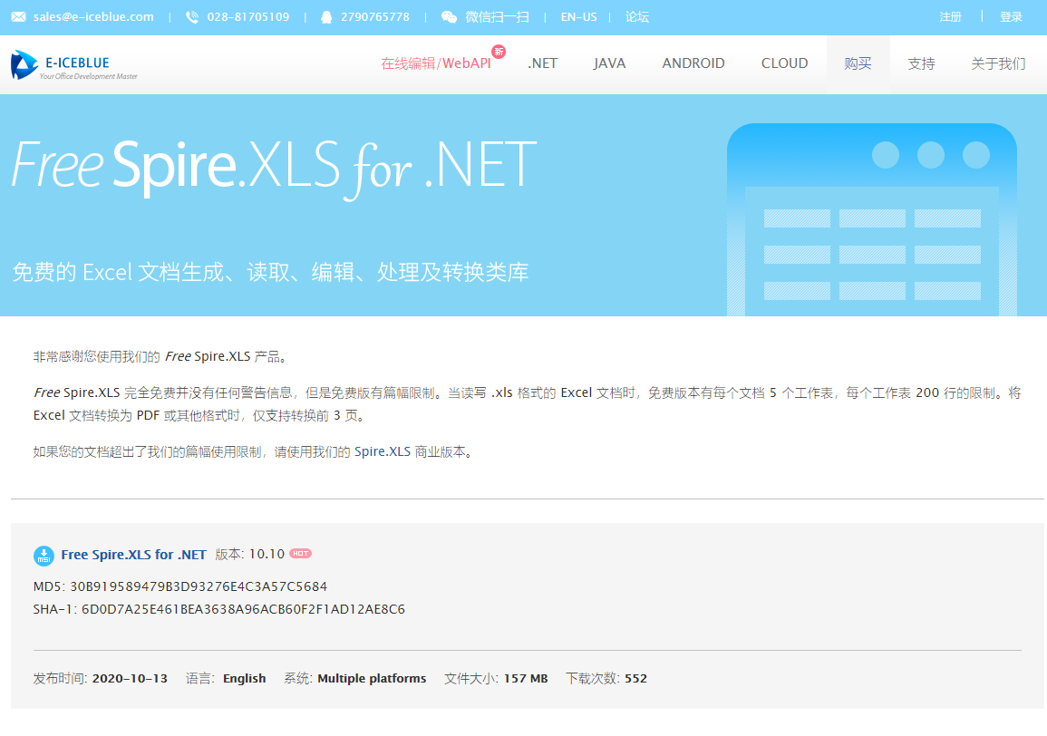Screen dimensions: 1047x736
Task: Click the 新 badge above WebAPI
Action: 498,53
